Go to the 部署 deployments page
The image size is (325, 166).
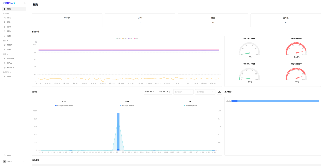pos(9,49)
